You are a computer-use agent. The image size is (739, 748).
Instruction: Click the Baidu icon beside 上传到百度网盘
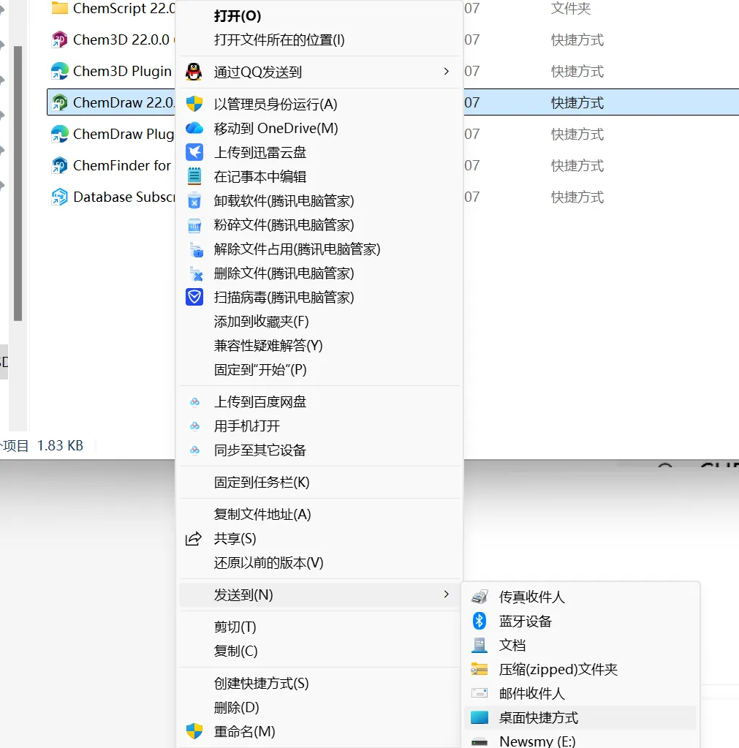(x=194, y=402)
